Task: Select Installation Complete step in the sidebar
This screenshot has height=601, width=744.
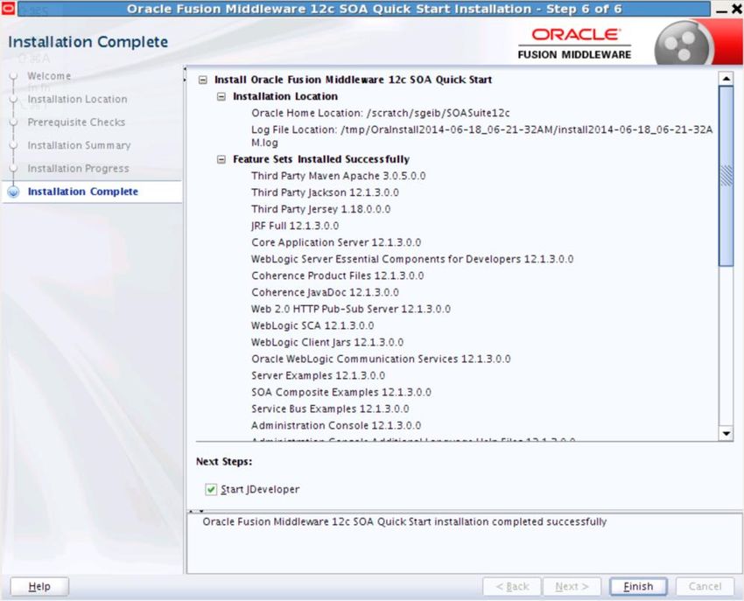Action: click(83, 192)
